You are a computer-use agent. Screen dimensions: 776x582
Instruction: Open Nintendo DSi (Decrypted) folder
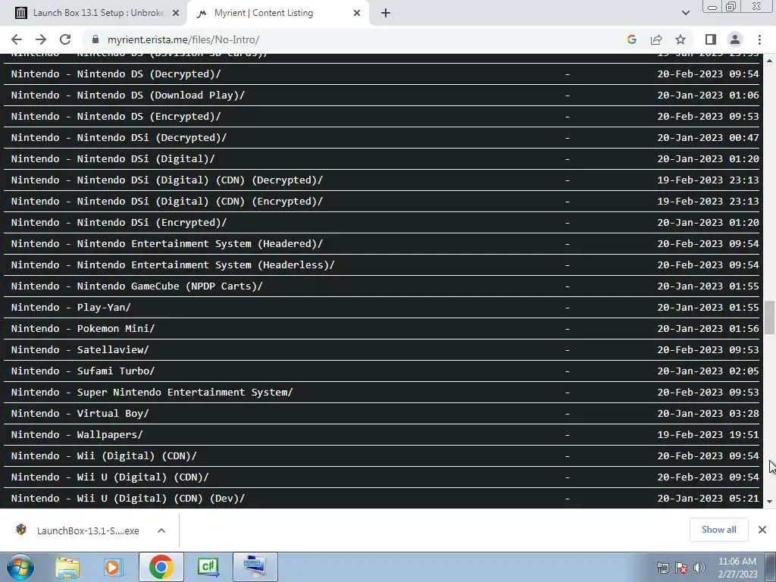[119, 138]
